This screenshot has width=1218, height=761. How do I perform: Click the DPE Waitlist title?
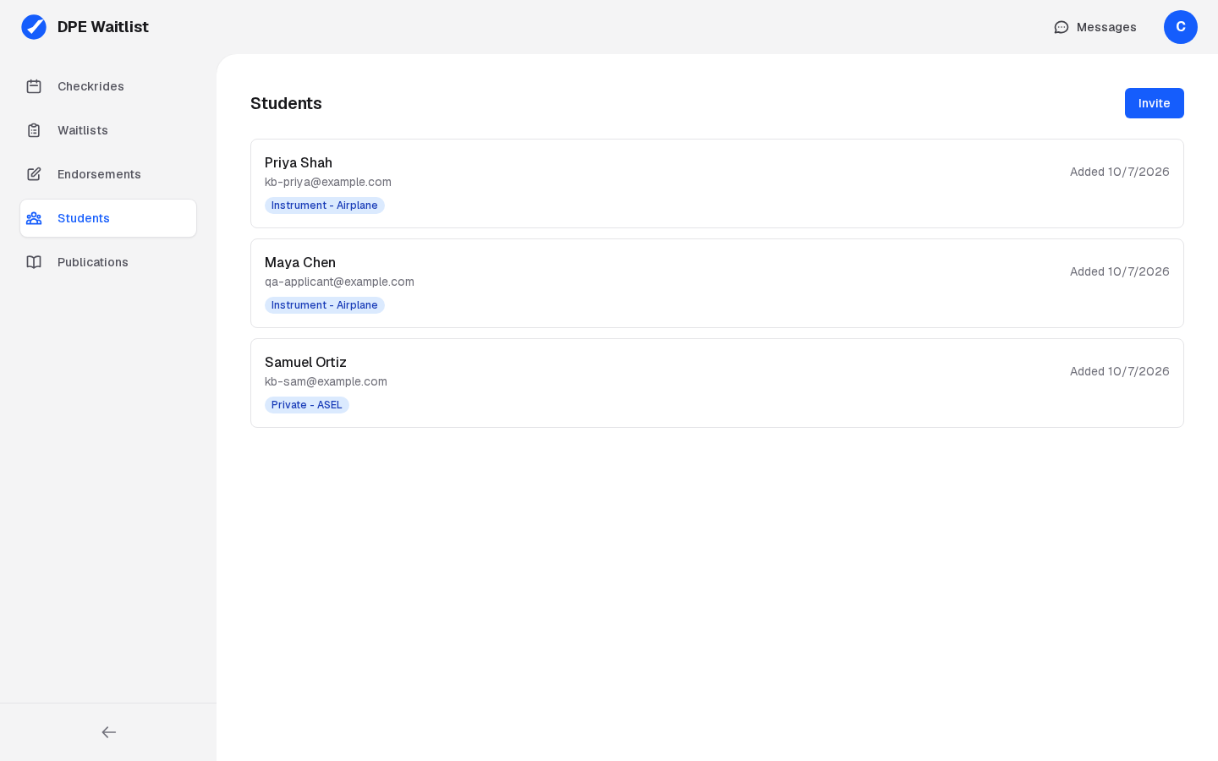(x=103, y=27)
